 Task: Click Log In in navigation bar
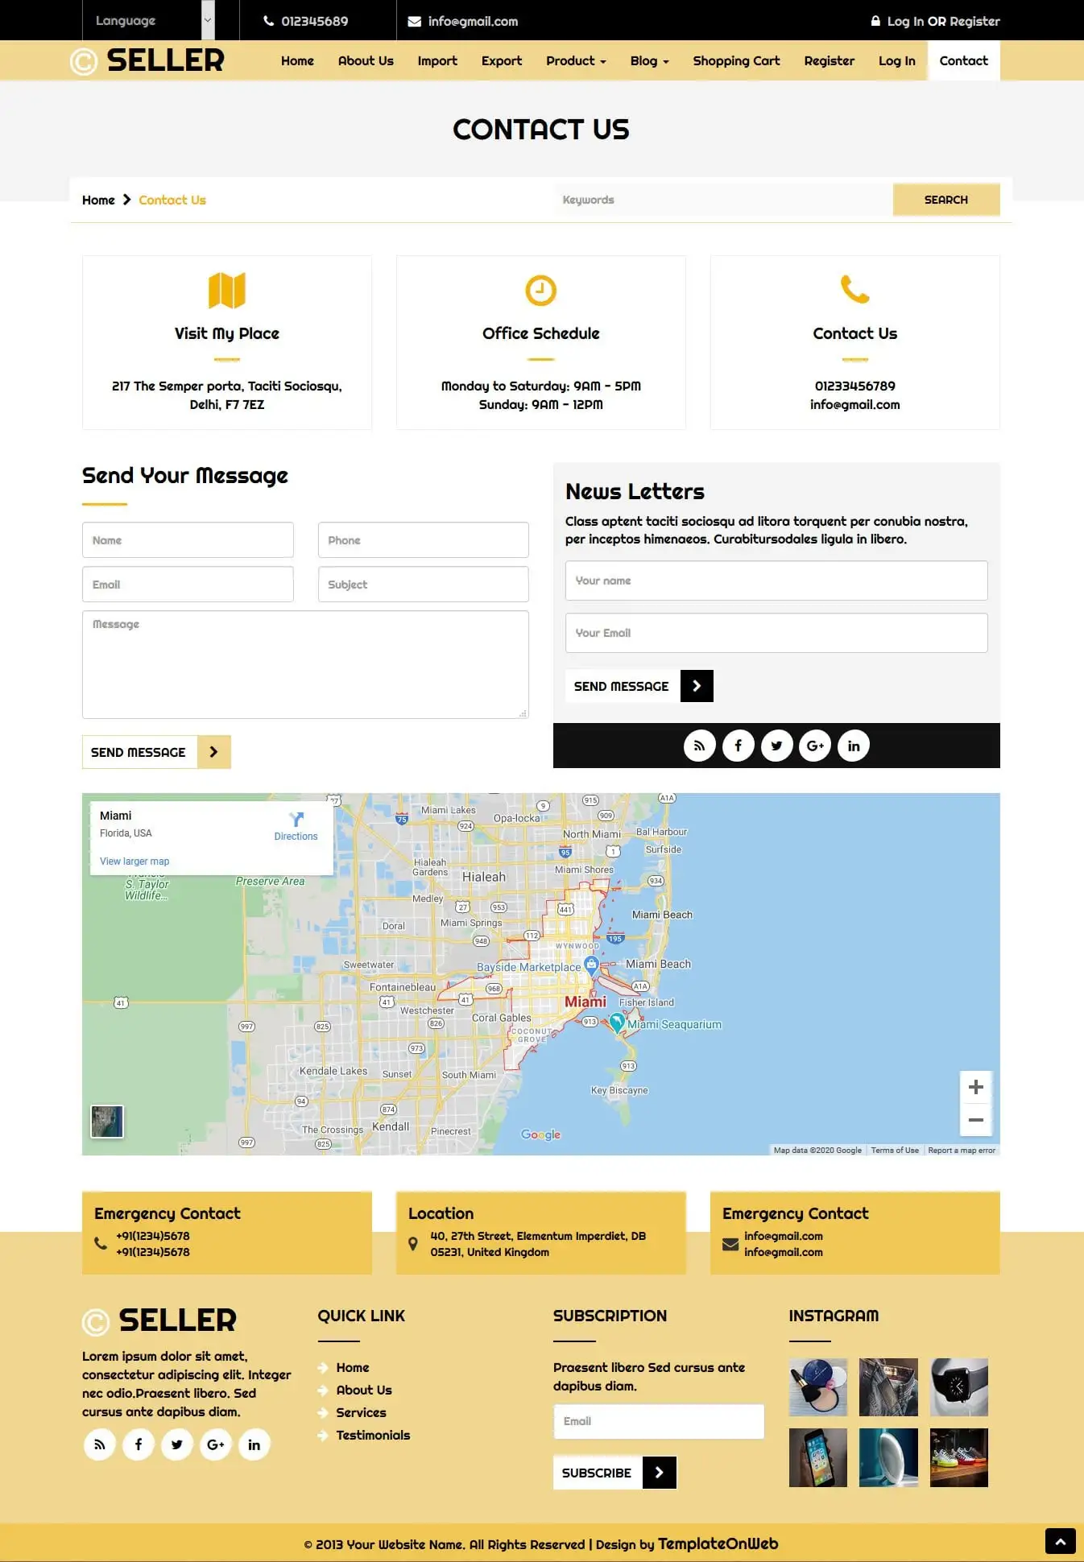[x=896, y=60]
